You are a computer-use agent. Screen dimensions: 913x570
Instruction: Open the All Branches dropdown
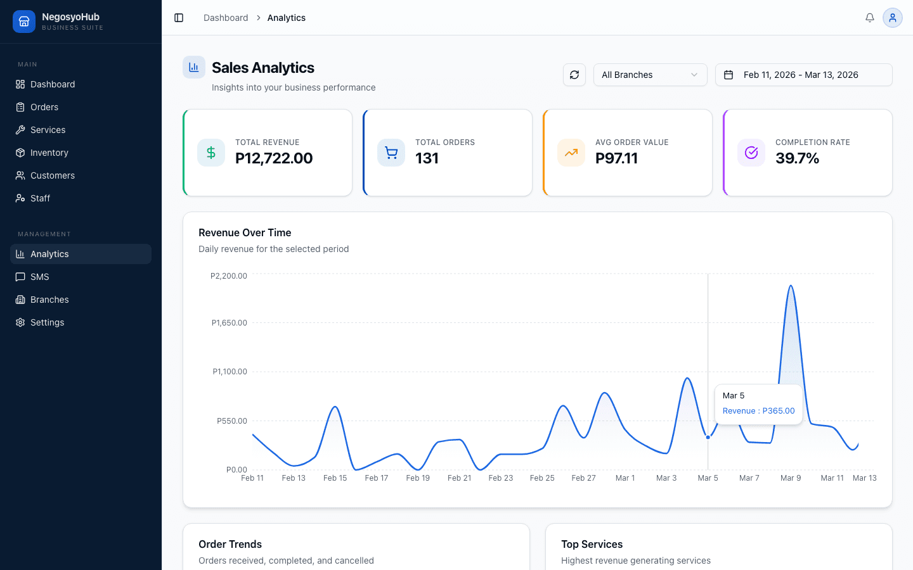650,75
